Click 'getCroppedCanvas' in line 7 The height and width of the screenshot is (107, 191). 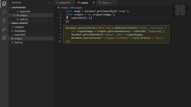point(119,31)
